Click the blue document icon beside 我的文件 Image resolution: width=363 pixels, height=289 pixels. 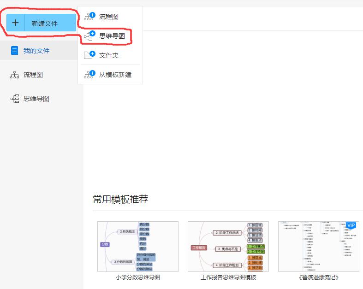[14, 50]
